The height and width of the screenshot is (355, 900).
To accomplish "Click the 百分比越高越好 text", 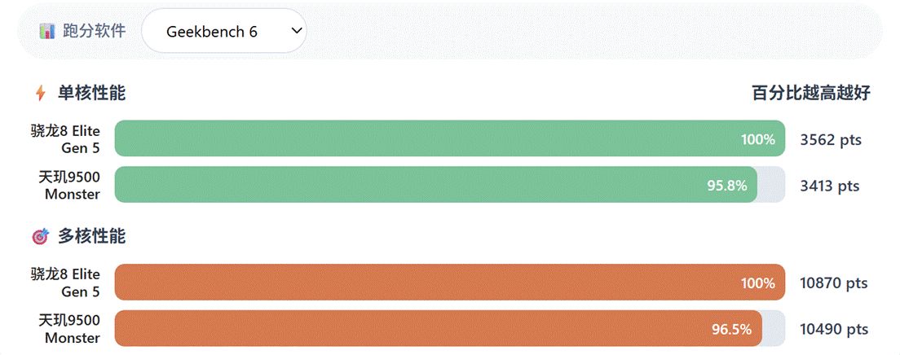I will coord(811,93).
